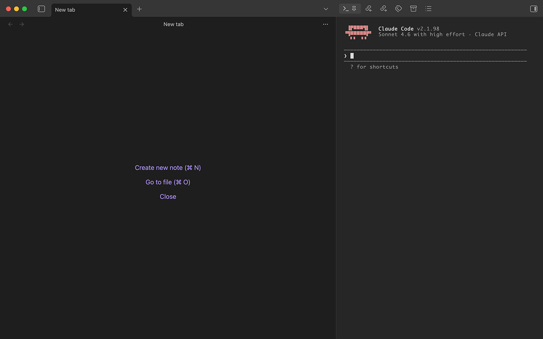This screenshot has width=543, height=339.
Task: Click the '? for shortcuts' hint text
Action: [x=374, y=67]
